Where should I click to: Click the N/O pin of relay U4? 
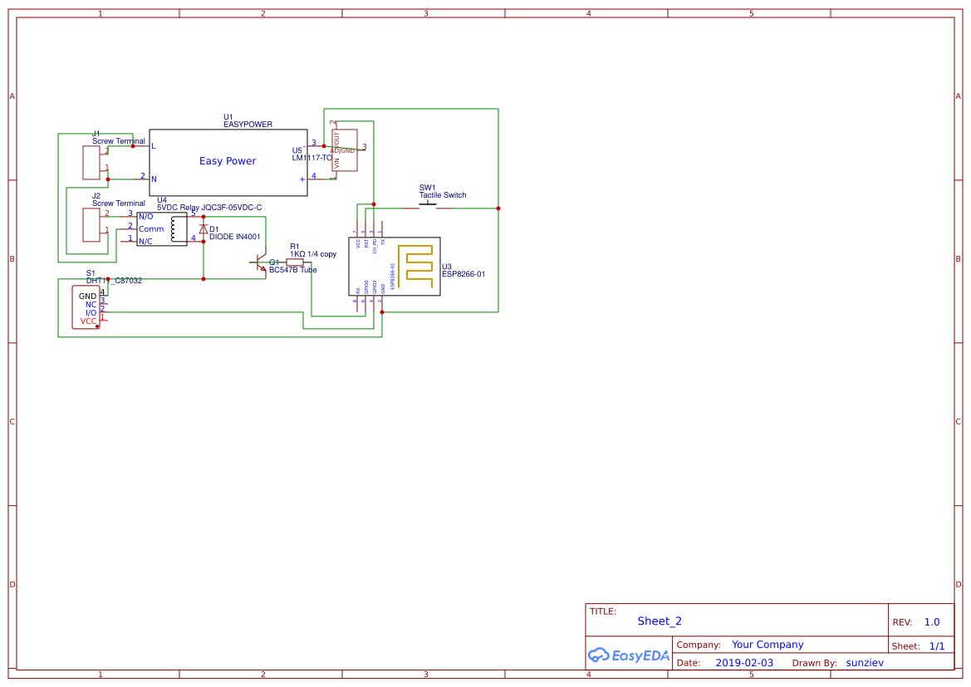click(x=145, y=214)
